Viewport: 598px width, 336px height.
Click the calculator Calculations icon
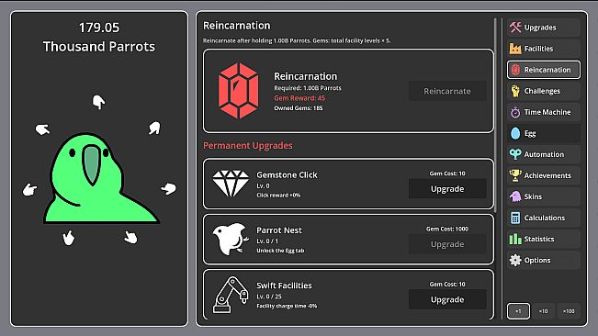pos(515,218)
